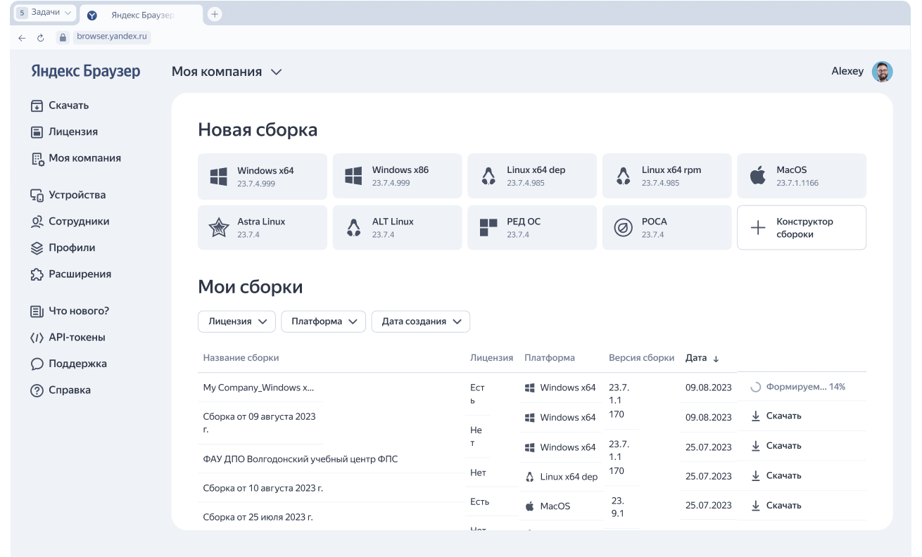Screen dimensions: 922x557
Task: Open the Платформа filter dropdown
Action: pos(324,321)
